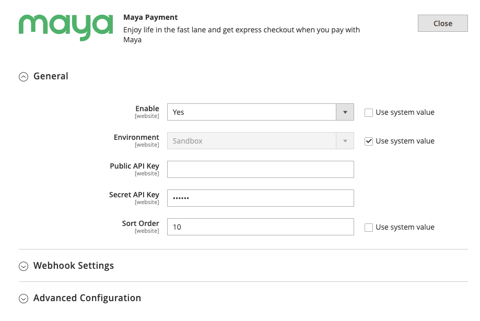The width and height of the screenshot is (480, 321).
Task: Expand the Advanced Configuration chevron icon
Action: coord(23,299)
